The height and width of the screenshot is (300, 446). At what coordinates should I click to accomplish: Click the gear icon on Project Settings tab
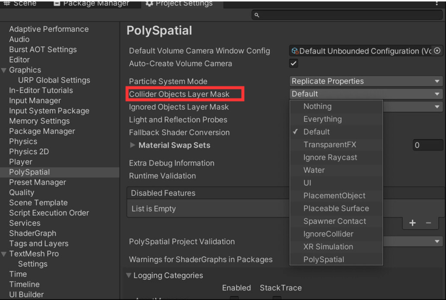pyautogui.click(x=149, y=3)
